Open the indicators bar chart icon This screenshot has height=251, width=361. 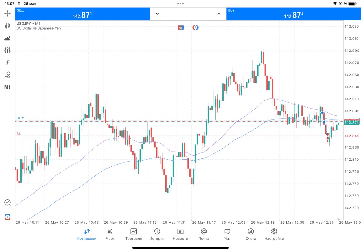7,38
